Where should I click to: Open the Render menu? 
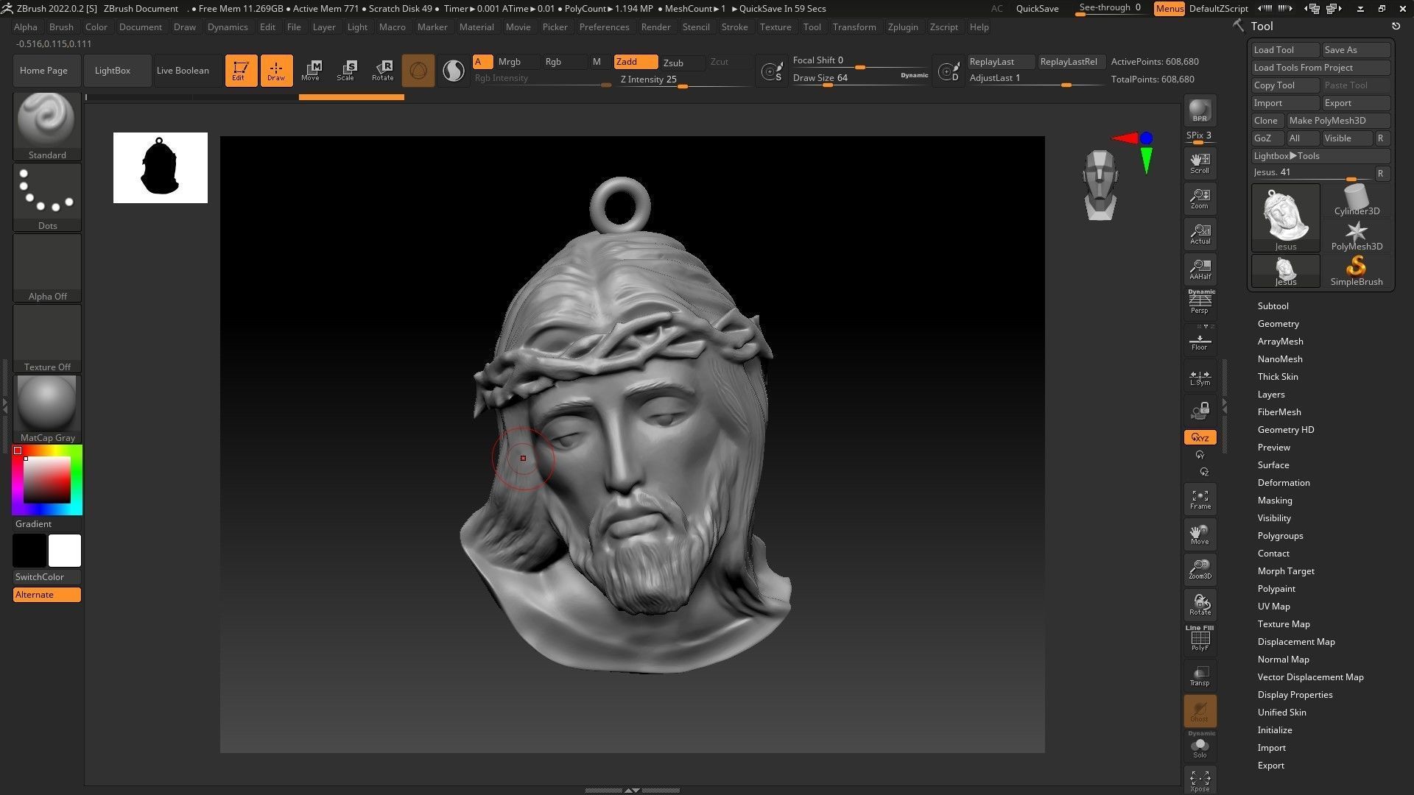coord(655,26)
